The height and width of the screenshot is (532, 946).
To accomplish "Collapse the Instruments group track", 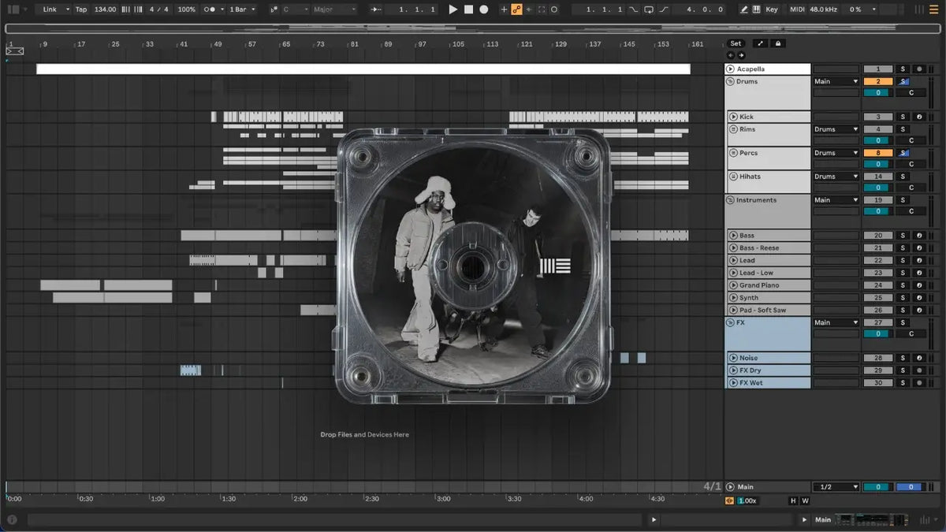I will click(730, 200).
